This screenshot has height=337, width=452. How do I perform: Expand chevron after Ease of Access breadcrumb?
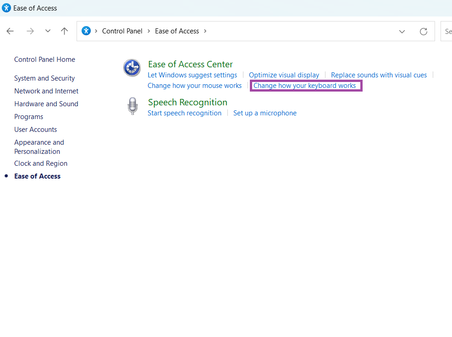pos(205,31)
